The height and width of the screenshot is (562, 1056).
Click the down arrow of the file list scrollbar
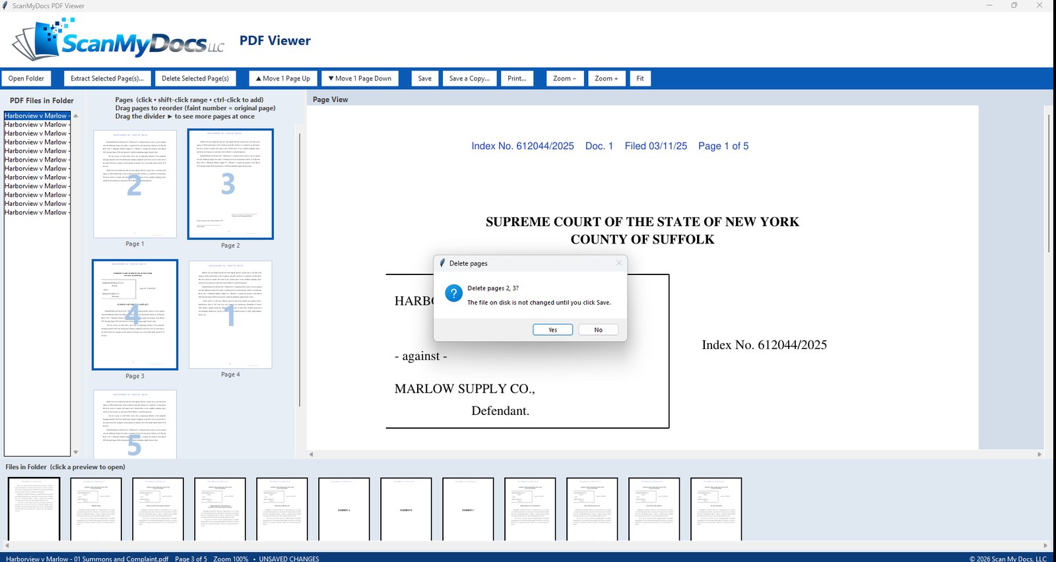(76, 452)
